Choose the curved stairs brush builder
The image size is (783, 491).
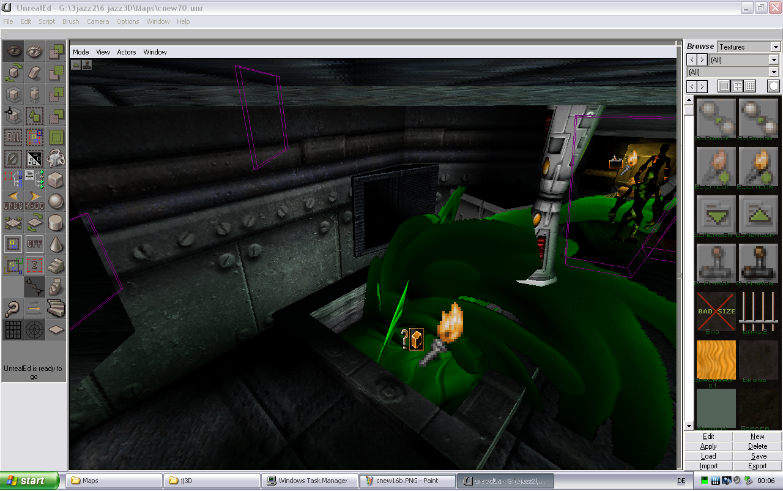pos(56,309)
